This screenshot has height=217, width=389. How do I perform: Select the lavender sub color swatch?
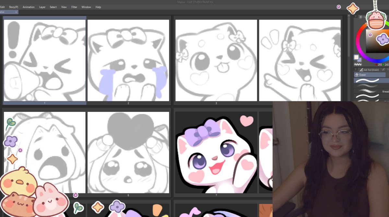tap(359, 60)
